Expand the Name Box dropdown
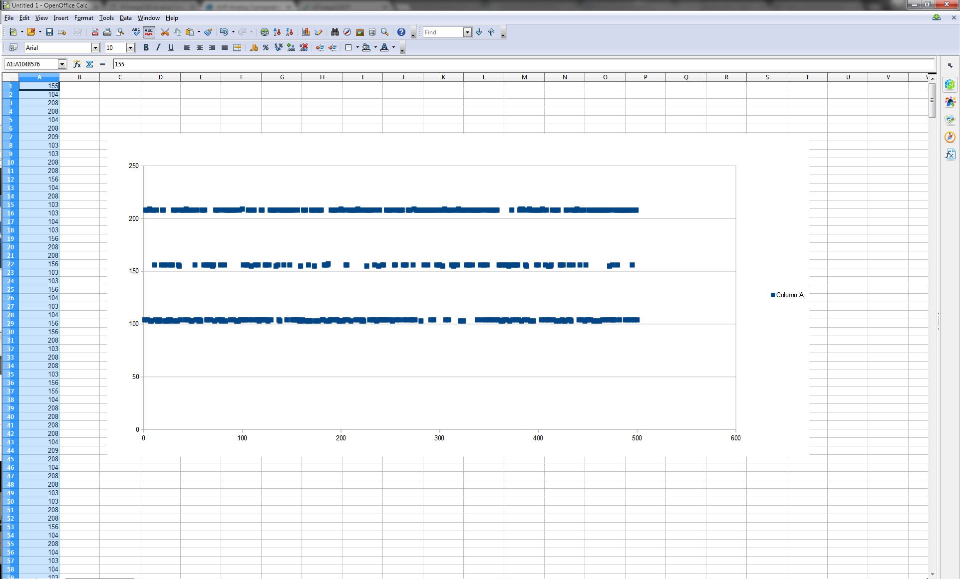 (x=62, y=64)
